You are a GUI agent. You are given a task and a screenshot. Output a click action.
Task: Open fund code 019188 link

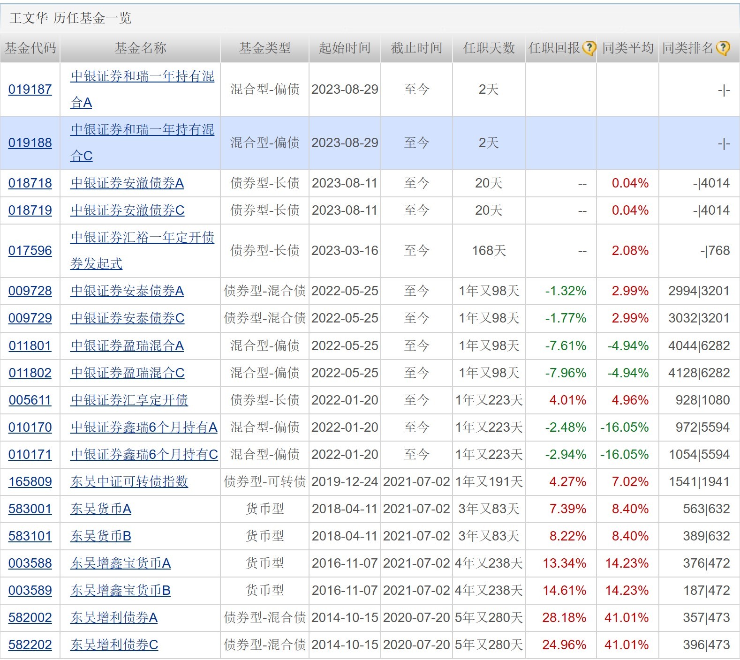click(30, 142)
